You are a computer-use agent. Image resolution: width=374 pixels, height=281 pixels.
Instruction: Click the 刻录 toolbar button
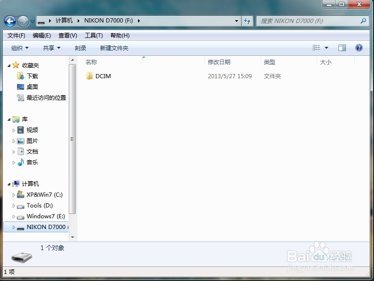81,48
